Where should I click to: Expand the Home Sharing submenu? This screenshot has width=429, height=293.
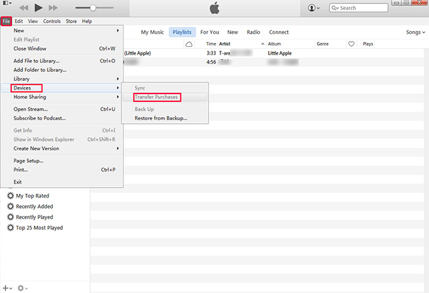pyautogui.click(x=67, y=97)
